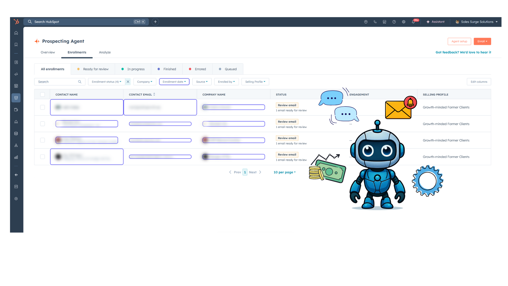Image resolution: width=508 pixels, height=286 pixels.
Task: Select the Ready for review tab
Action: click(93, 69)
